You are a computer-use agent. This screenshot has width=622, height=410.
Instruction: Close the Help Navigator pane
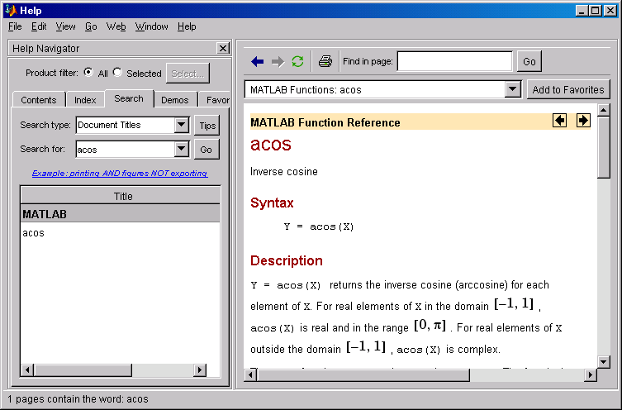[223, 49]
